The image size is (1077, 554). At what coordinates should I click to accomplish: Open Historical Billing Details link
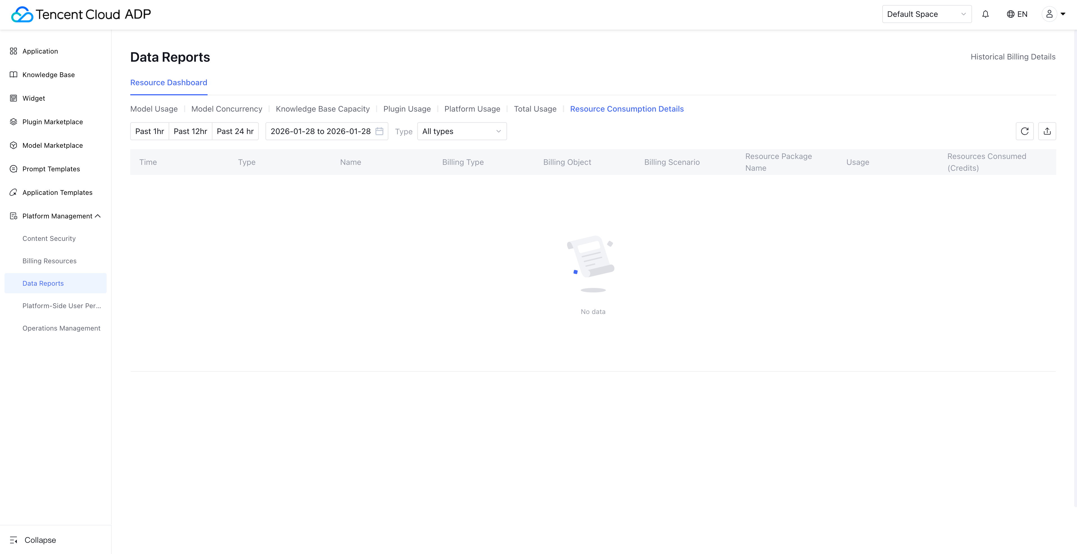point(1013,57)
